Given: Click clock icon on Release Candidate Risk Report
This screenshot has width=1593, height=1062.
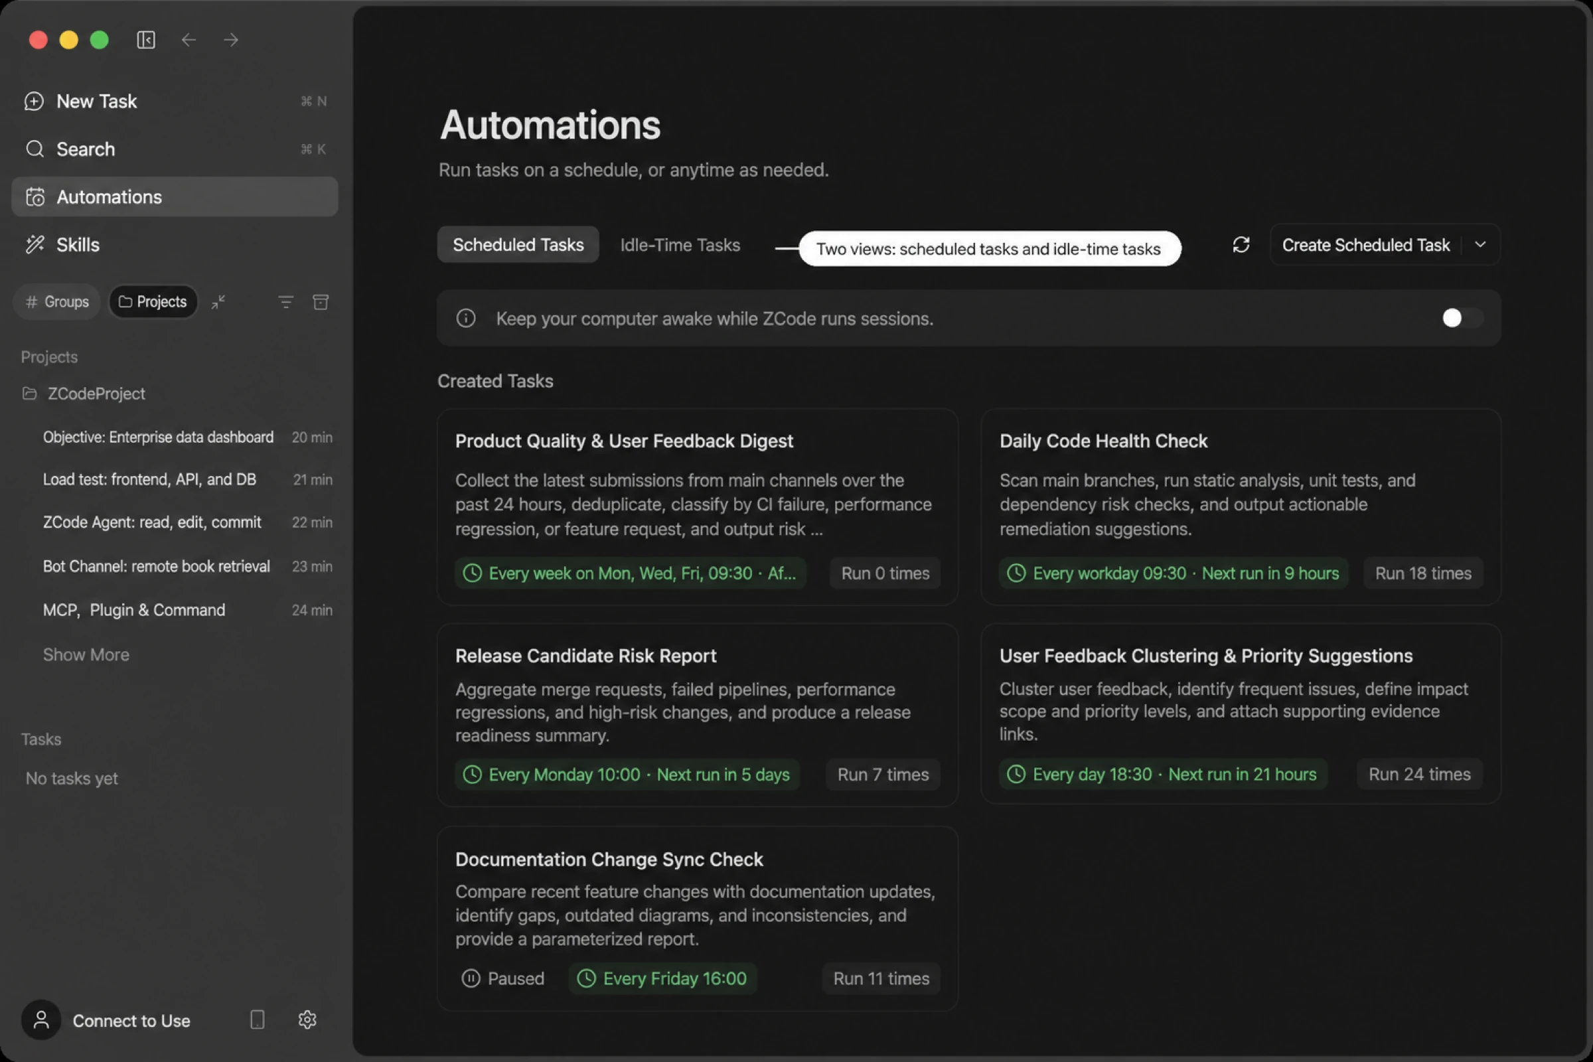Looking at the screenshot, I should [472, 774].
